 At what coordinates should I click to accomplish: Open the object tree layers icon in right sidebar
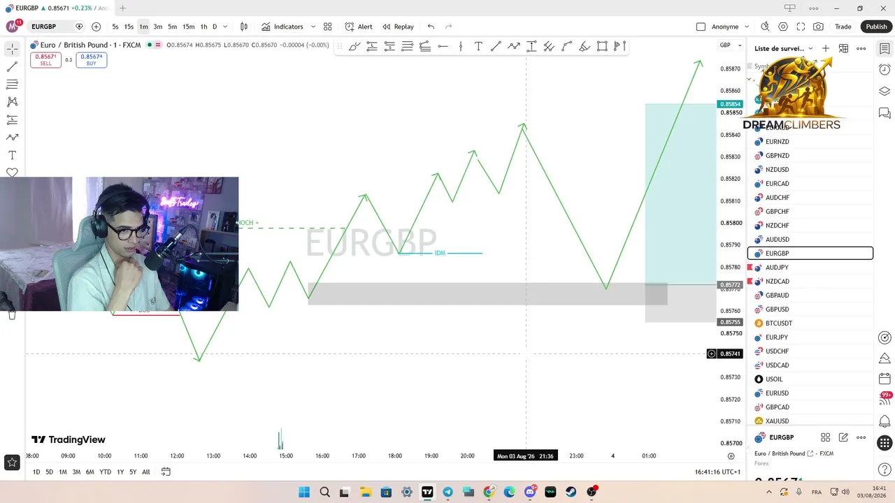tap(885, 92)
